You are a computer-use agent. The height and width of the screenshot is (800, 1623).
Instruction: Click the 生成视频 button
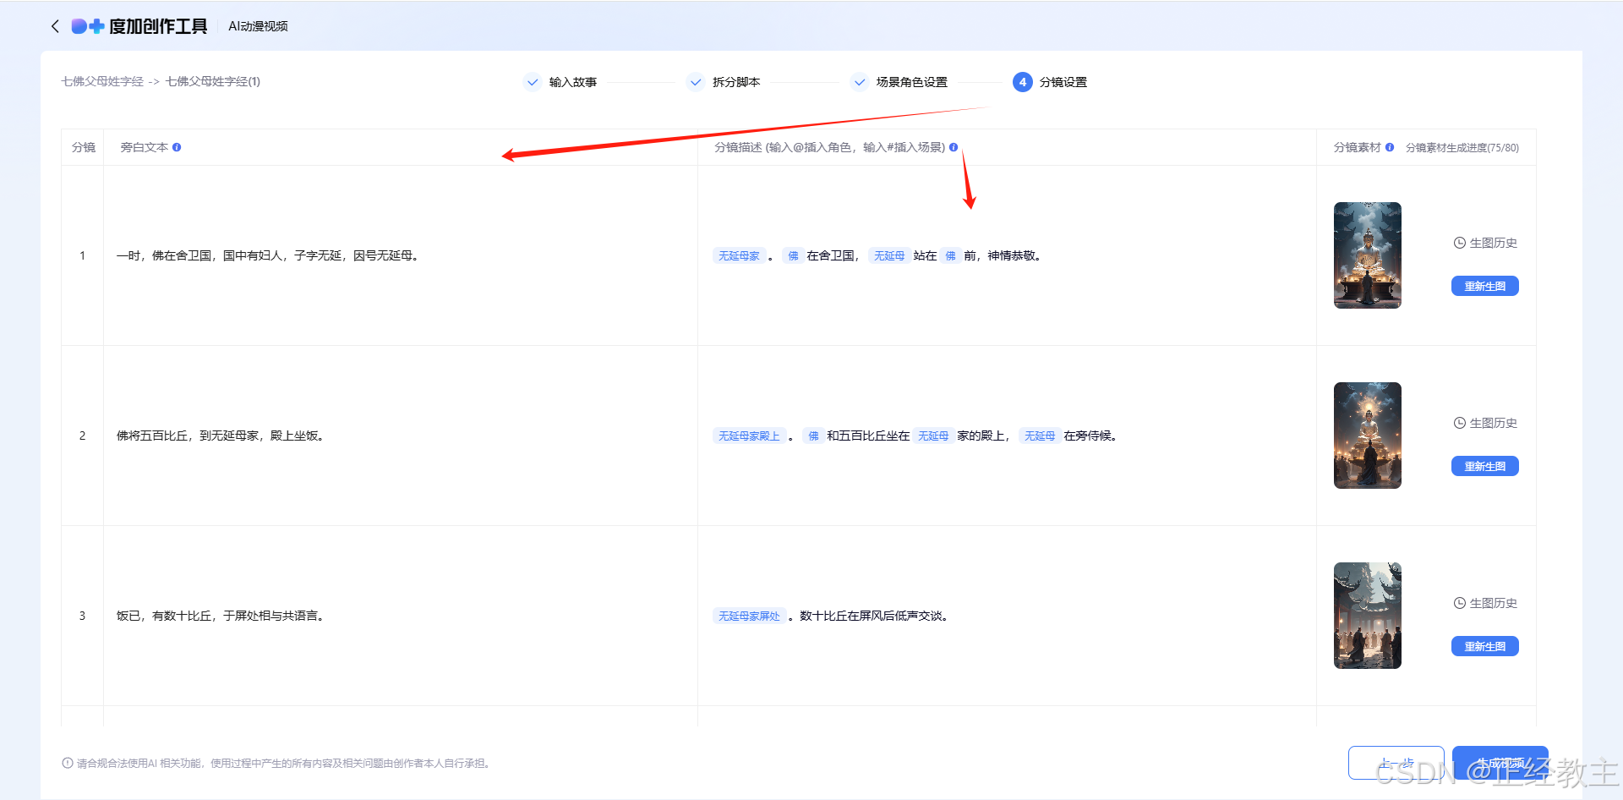(1500, 763)
